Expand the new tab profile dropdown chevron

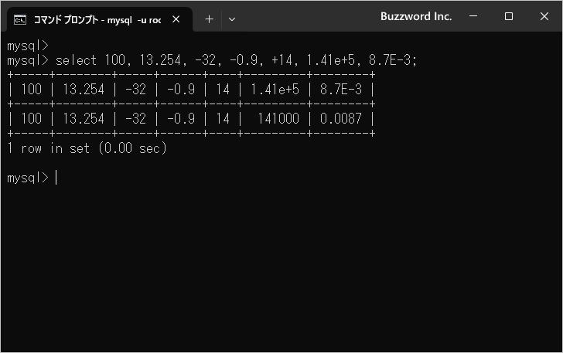(x=232, y=19)
